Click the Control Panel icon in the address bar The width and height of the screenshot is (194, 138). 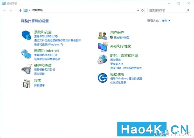click(26, 10)
